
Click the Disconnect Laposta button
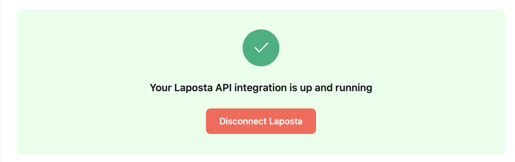tap(261, 121)
